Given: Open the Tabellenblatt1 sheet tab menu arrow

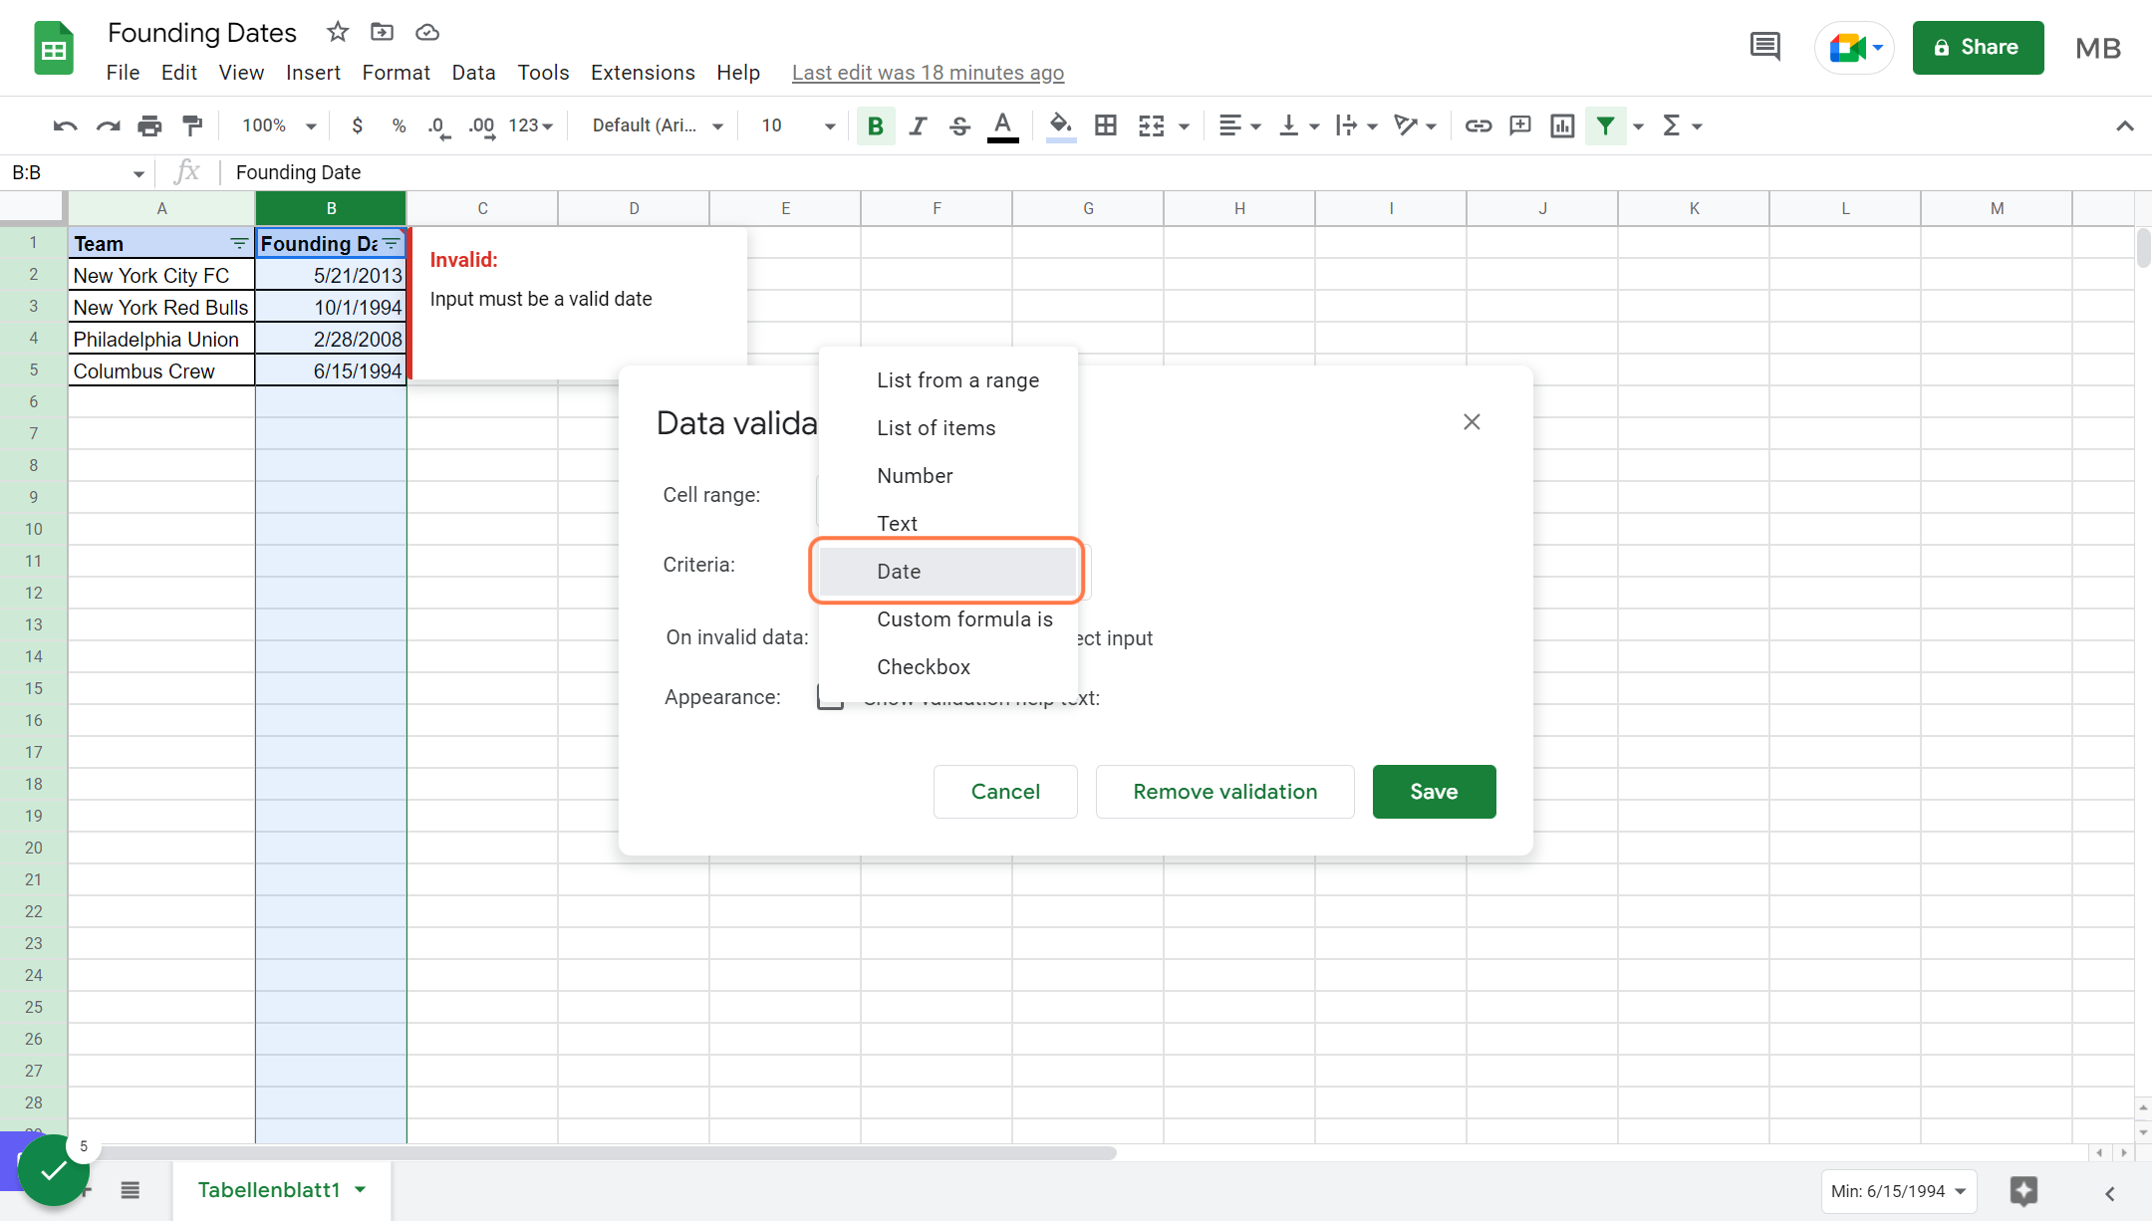Looking at the screenshot, I should [x=361, y=1189].
